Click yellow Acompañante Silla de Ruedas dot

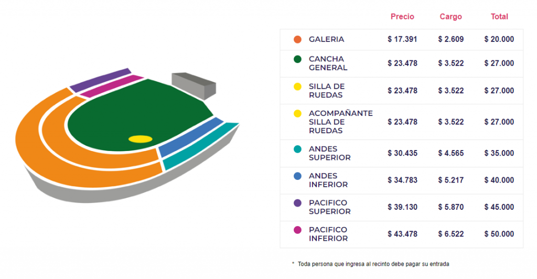(x=298, y=113)
